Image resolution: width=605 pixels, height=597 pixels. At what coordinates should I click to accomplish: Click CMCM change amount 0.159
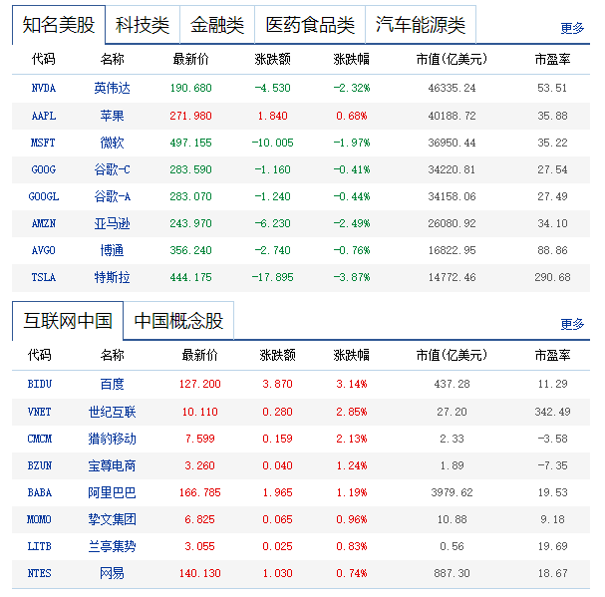277,439
